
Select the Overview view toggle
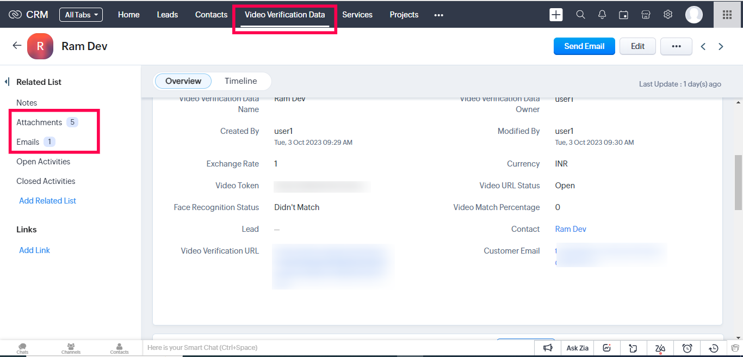click(183, 81)
